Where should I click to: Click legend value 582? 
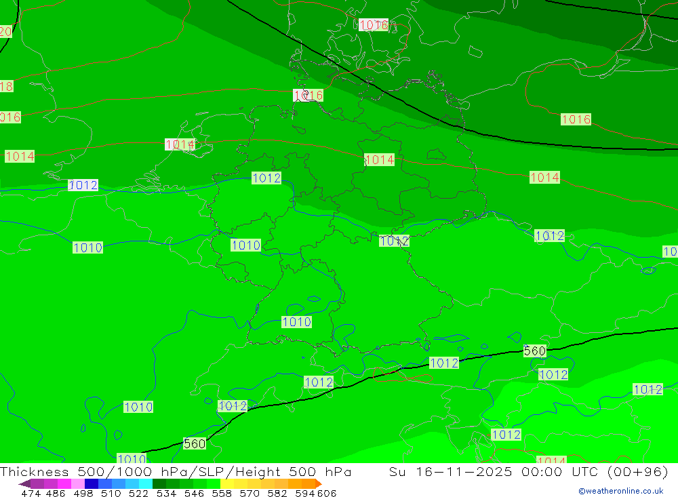pos(277,493)
